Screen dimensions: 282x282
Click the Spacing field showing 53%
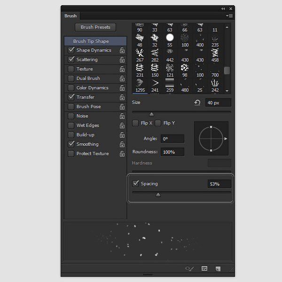pyautogui.click(x=219, y=184)
